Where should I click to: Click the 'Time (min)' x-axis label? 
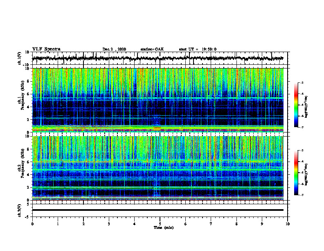pos(164,228)
